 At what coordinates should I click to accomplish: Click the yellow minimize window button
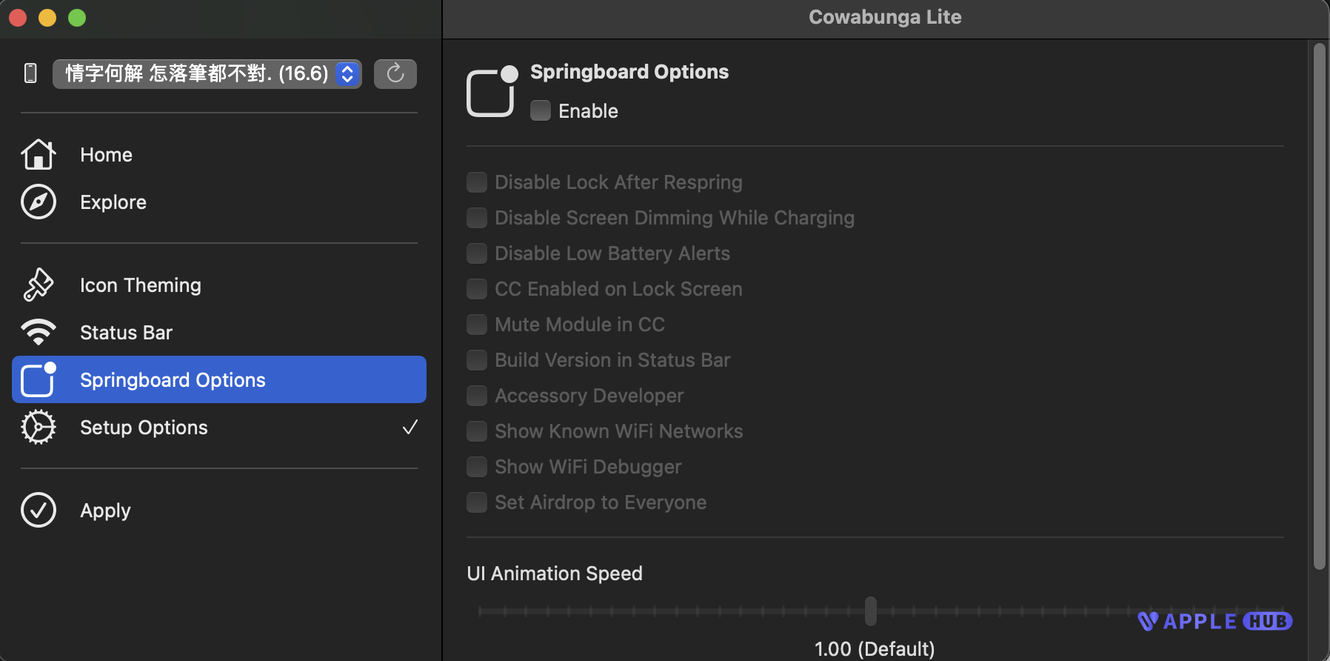pos(47,18)
